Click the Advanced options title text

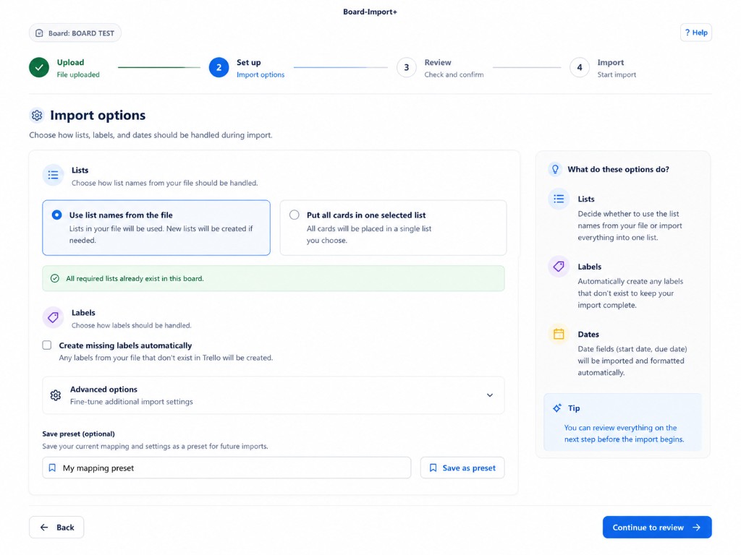coord(103,390)
